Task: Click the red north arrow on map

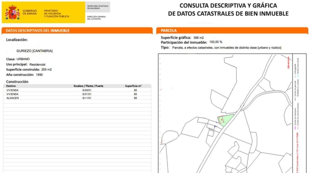Action: pyautogui.click(x=289, y=62)
